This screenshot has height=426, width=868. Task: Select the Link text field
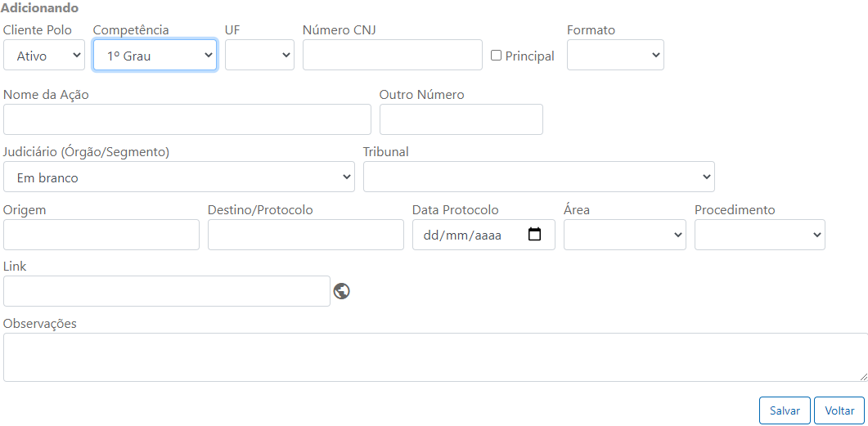(167, 291)
